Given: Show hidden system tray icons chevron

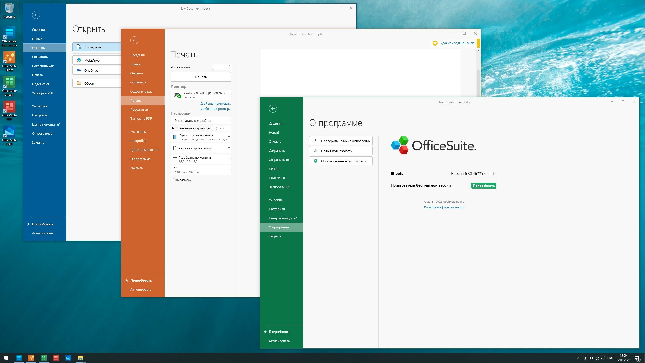Looking at the screenshot, I should click(579, 358).
